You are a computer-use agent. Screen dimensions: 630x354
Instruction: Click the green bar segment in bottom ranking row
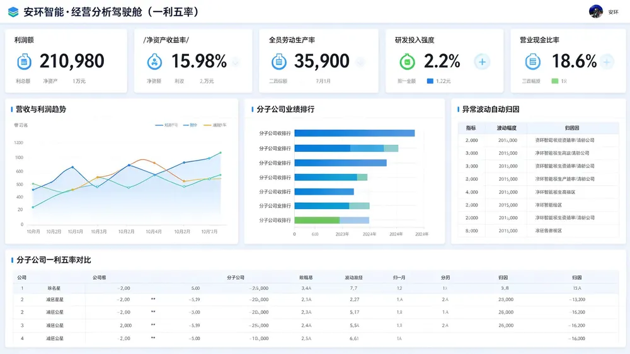coord(317,220)
